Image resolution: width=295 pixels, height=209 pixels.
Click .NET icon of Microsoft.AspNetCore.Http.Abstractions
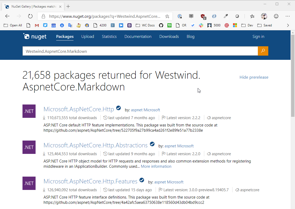[x=29, y=147]
